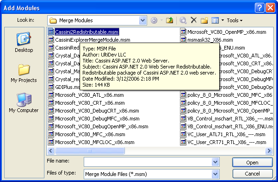Navigate up one folder level
This screenshot has width=278, height=182.
(169, 20)
